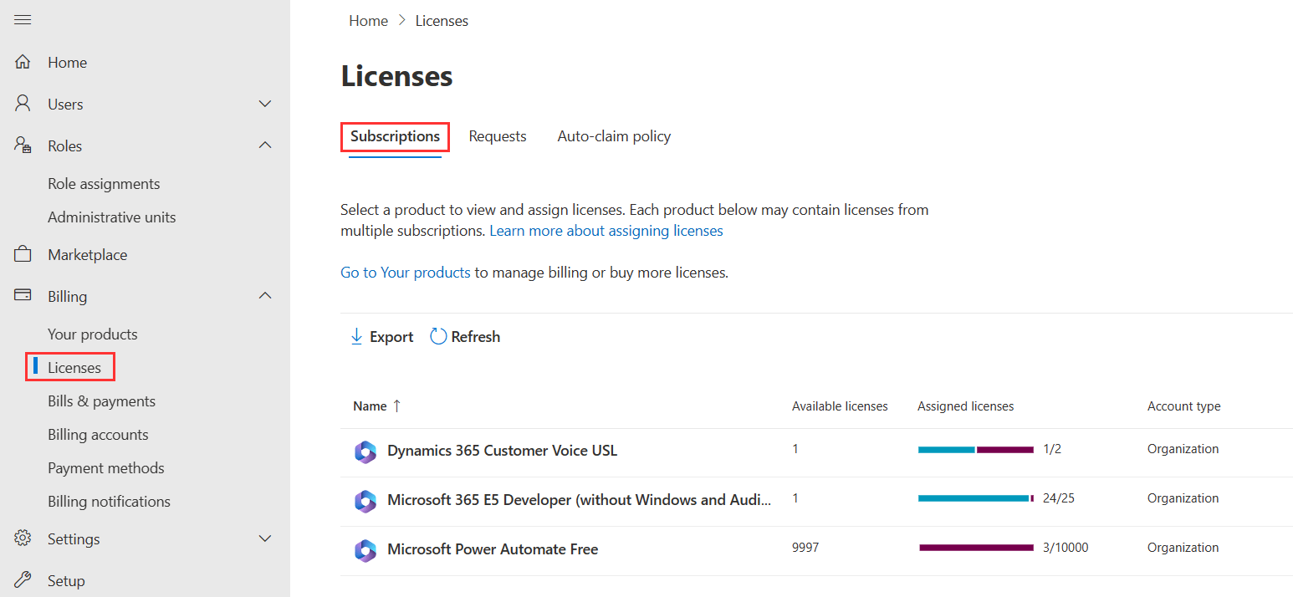Viewport: 1293px width, 597px height.
Task: Expand the Settings section
Action: (x=265, y=538)
